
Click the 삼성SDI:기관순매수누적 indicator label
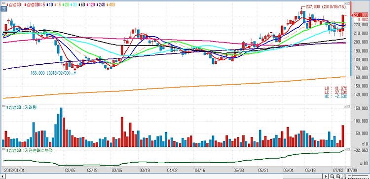[29, 150]
